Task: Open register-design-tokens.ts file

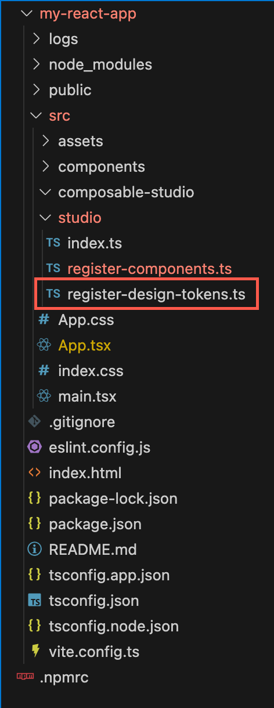Action: [x=156, y=295]
